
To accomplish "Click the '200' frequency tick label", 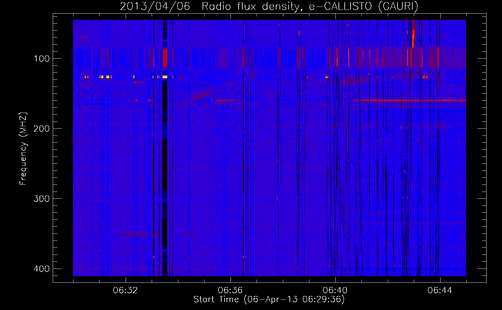I will click(42, 129).
